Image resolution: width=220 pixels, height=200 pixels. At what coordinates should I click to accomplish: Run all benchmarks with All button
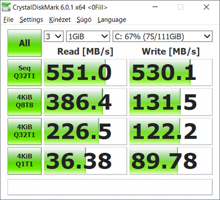point(24,43)
